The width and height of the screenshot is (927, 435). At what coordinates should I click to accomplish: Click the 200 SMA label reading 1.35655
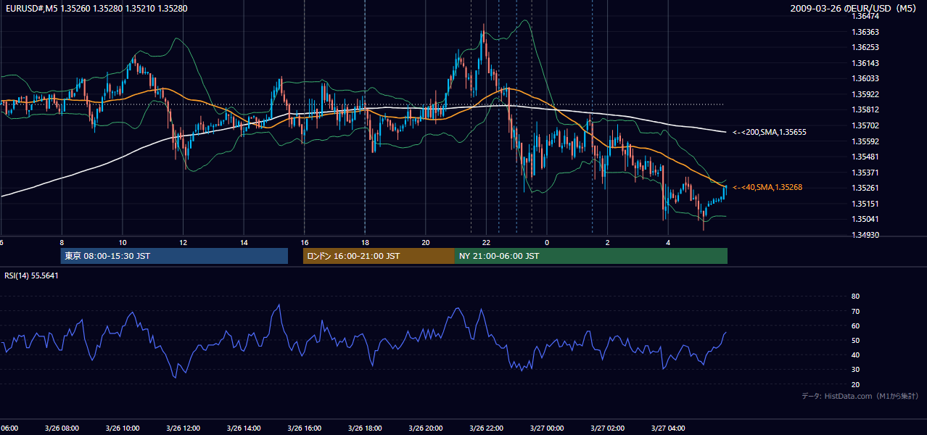pyautogui.click(x=770, y=132)
